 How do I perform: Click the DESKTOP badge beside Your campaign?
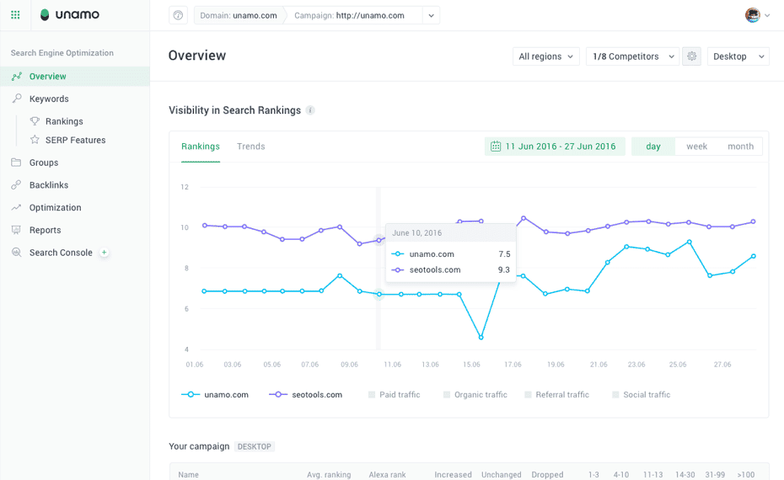pyautogui.click(x=254, y=446)
